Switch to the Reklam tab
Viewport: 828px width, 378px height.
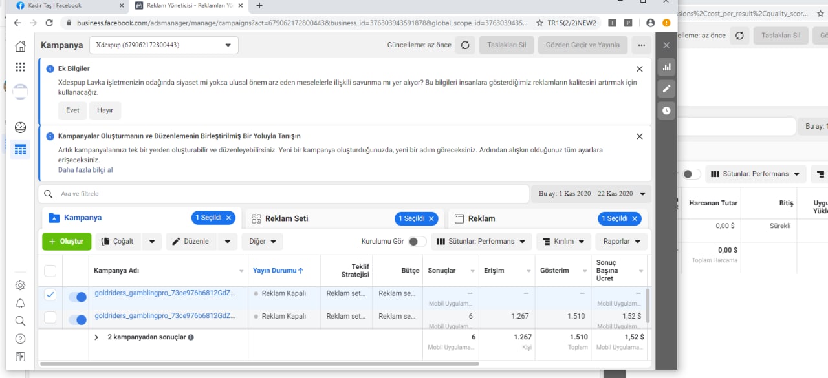click(x=547, y=218)
